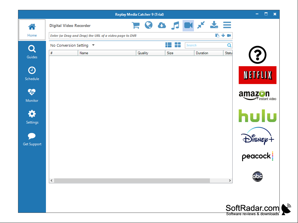The width and height of the screenshot is (298, 223).
Task: Click the Disney+ logo
Action: coord(258,136)
